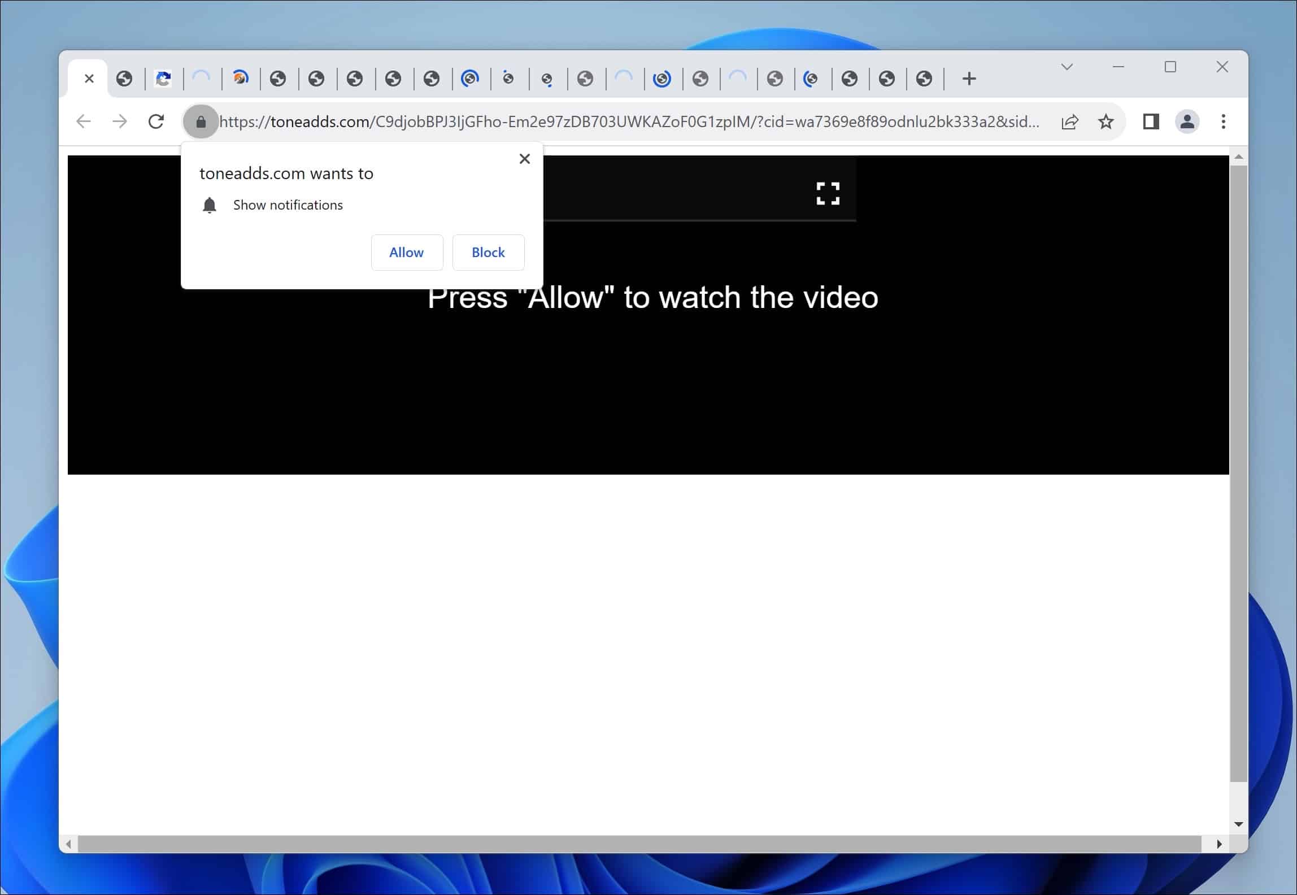Maximize the Chrome window
Image resolution: width=1297 pixels, height=895 pixels.
pos(1170,67)
